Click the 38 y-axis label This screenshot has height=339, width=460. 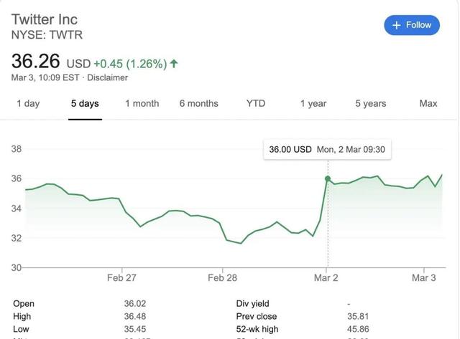pyautogui.click(x=17, y=149)
